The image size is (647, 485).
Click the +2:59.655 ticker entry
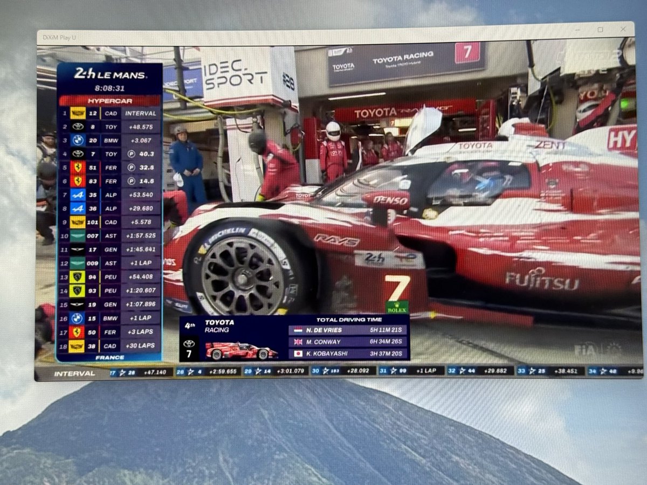(223, 371)
